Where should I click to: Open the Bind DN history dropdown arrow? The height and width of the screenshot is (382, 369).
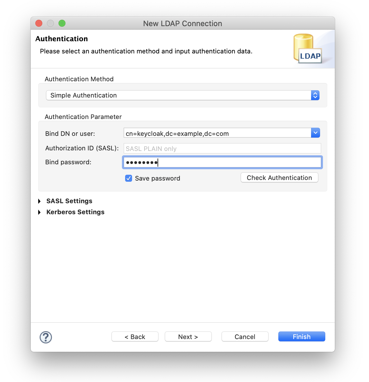pyautogui.click(x=315, y=133)
